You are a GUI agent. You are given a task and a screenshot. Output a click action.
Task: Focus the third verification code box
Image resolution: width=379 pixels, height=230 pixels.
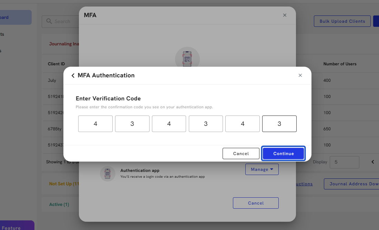[169, 124]
